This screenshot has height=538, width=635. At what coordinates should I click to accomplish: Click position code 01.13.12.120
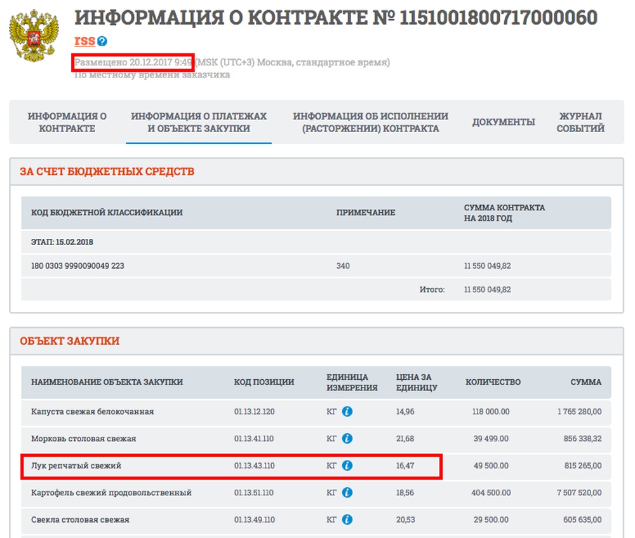point(255,412)
